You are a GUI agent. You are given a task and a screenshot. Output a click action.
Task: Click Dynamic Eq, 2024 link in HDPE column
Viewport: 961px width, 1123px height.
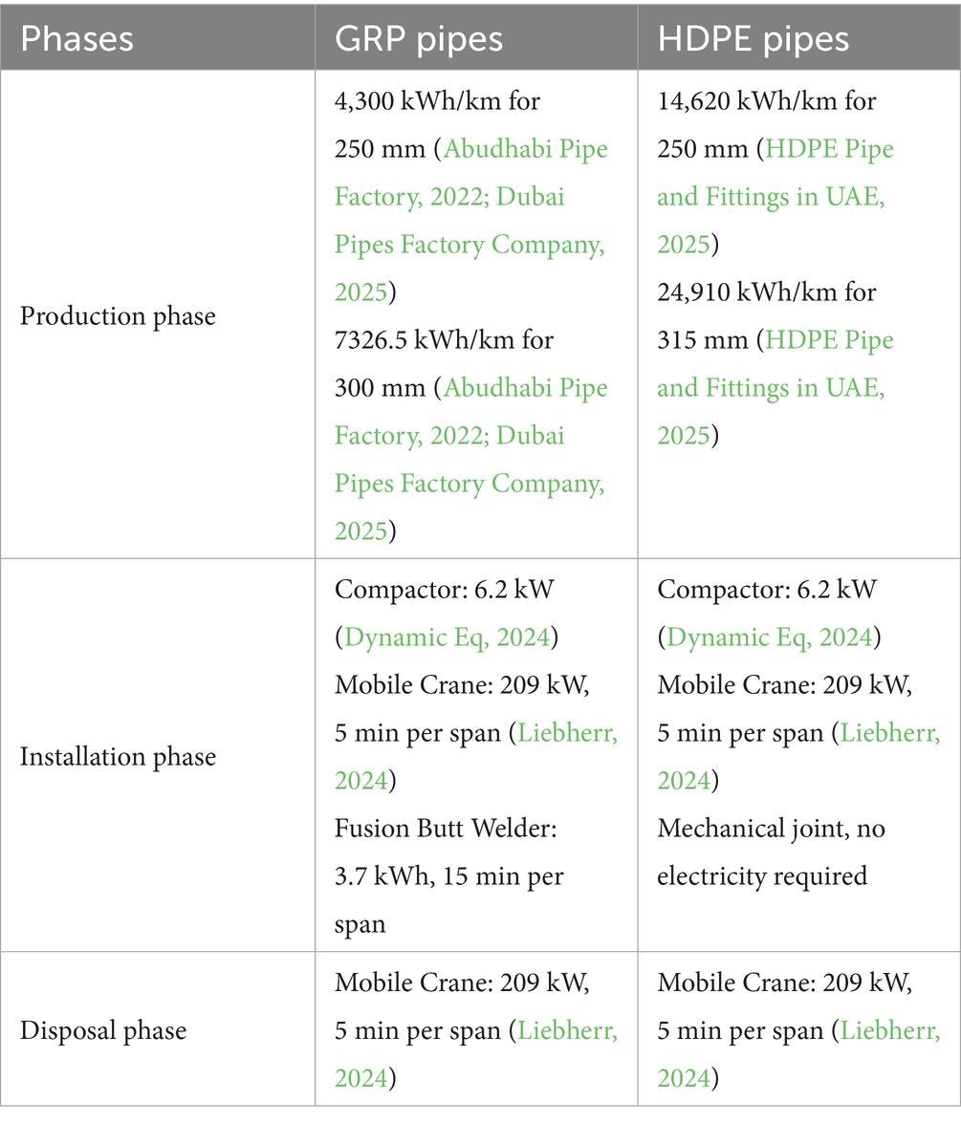pos(770,637)
